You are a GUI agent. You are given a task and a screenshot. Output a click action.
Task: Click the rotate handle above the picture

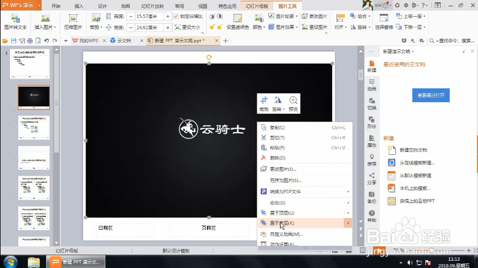[x=209, y=57]
